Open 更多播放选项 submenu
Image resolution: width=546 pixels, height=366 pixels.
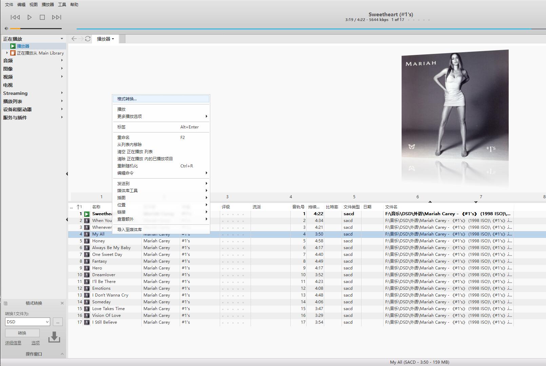pyautogui.click(x=161, y=116)
